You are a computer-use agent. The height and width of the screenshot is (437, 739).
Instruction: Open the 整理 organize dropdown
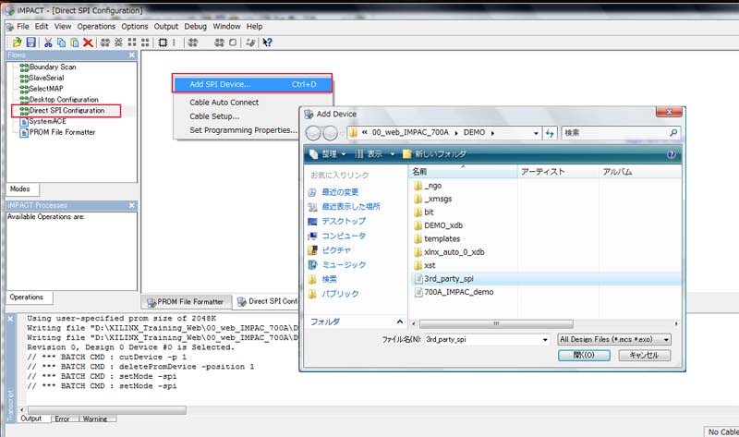point(328,154)
